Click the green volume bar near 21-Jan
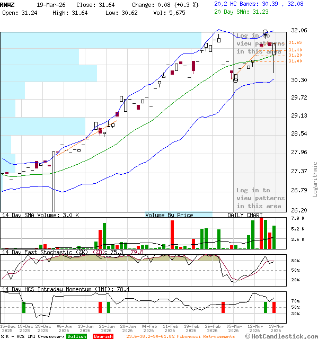 (x=105, y=236)
